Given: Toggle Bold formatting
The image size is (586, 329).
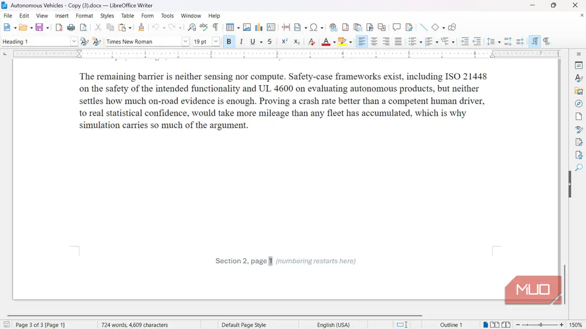Looking at the screenshot, I should pyautogui.click(x=229, y=41).
